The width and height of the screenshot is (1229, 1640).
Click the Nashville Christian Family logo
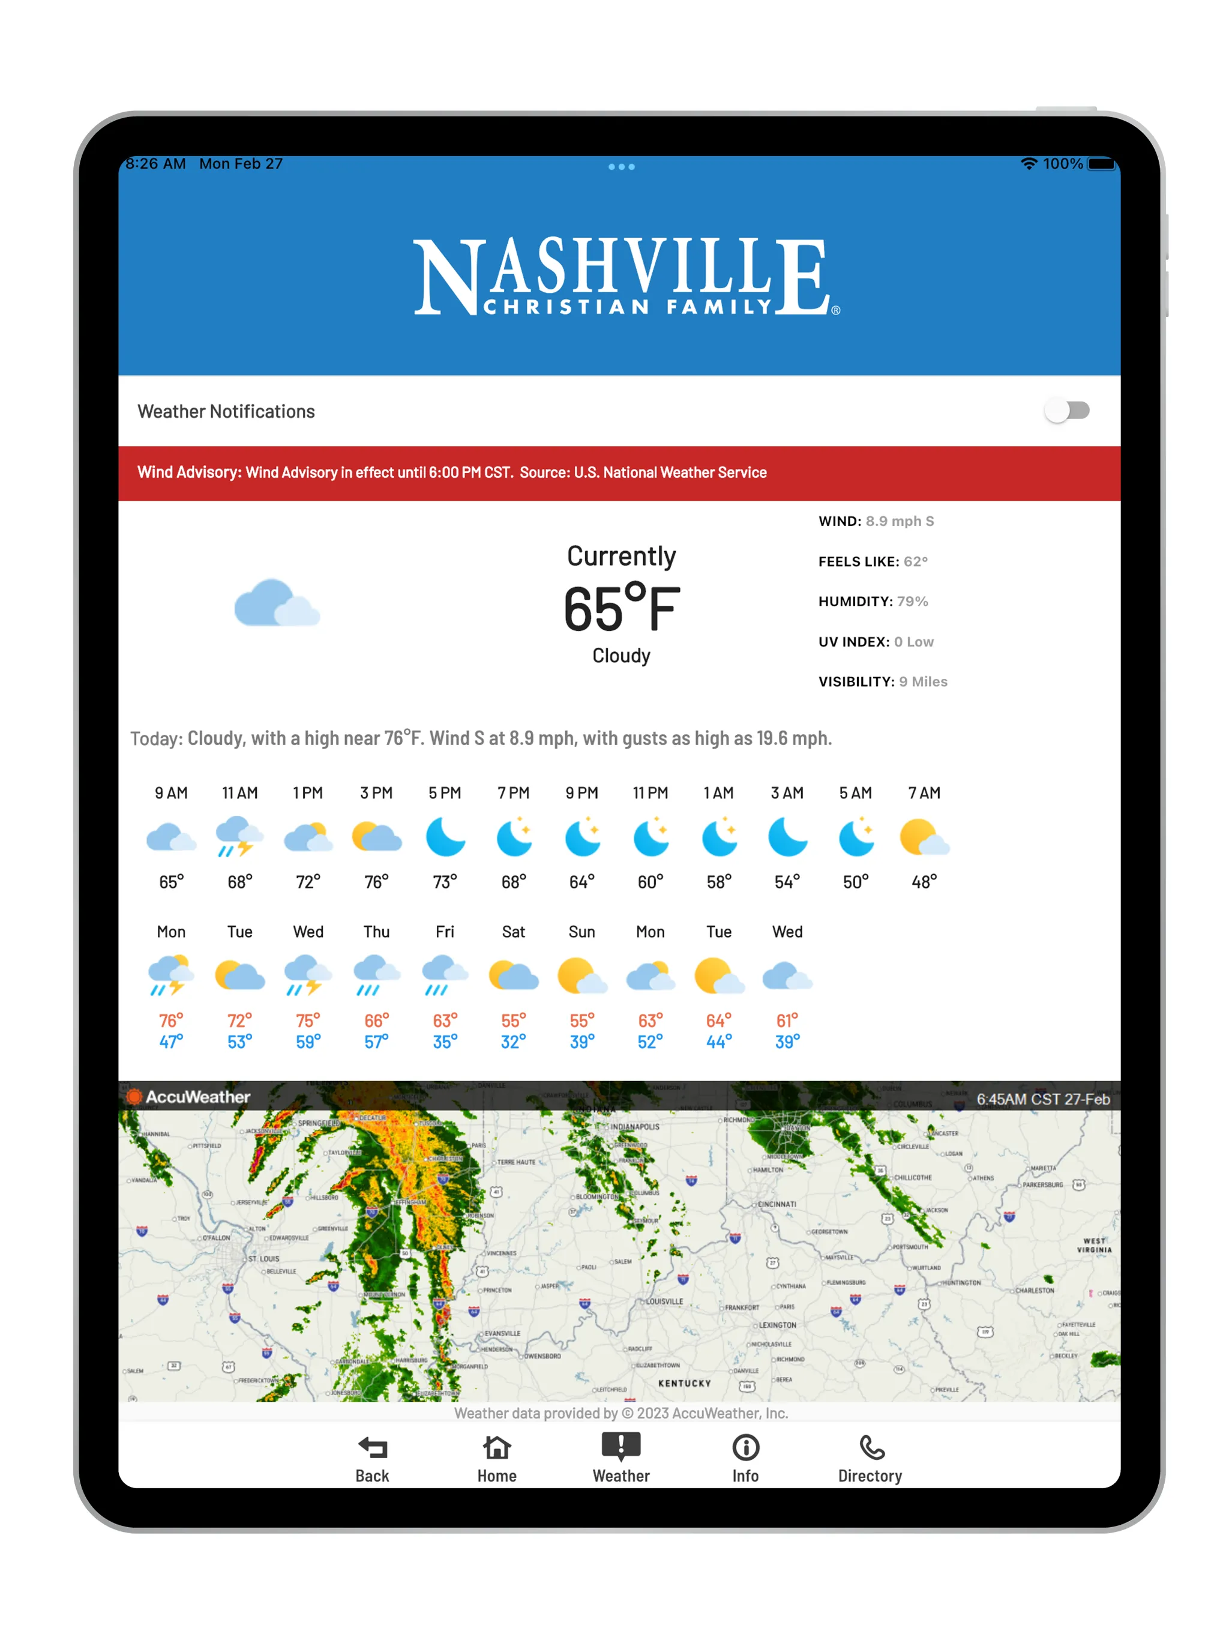(x=614, y=271)
